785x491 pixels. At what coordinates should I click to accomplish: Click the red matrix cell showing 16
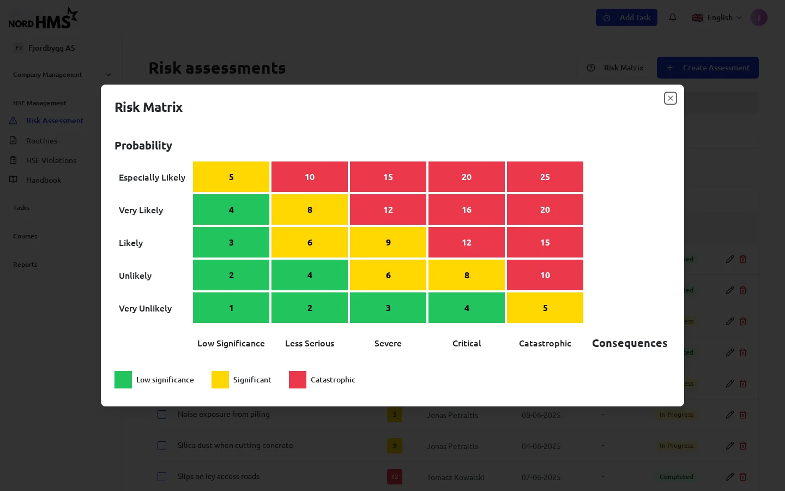tap(467, 209)
